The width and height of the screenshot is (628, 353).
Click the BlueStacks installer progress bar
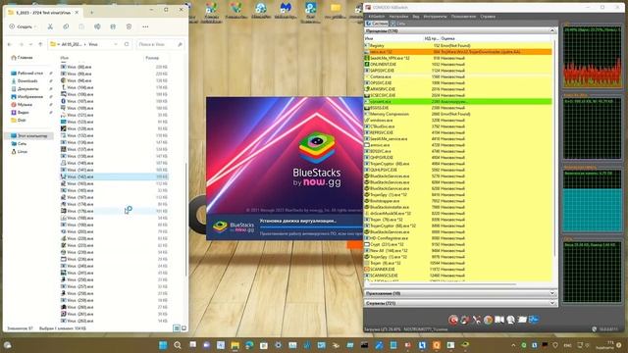pos(311,227)
